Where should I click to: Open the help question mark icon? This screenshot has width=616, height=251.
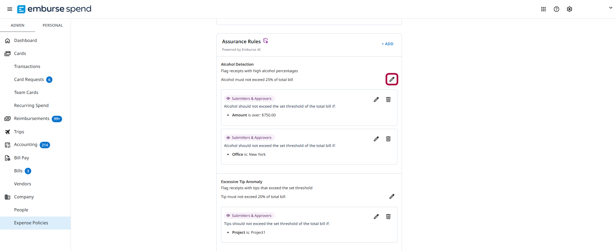pos(556,9)
